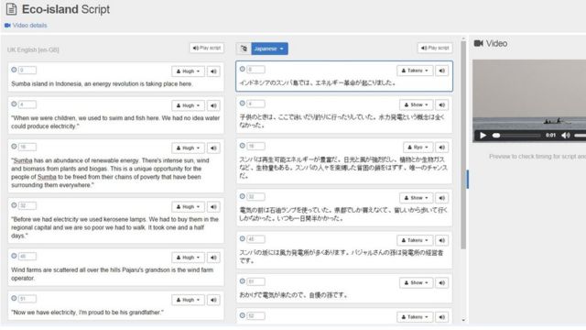Click the translate icon beside Japanese

pos(244,49)
